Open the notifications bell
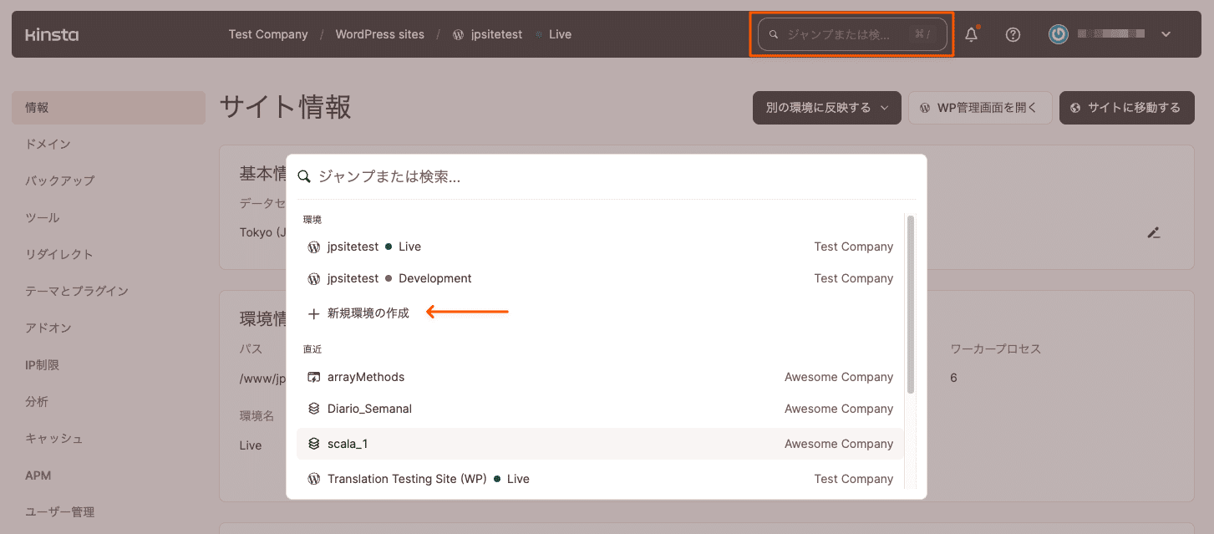The width and height of the screenshot is (1214, 534). (x=971, y=35)
